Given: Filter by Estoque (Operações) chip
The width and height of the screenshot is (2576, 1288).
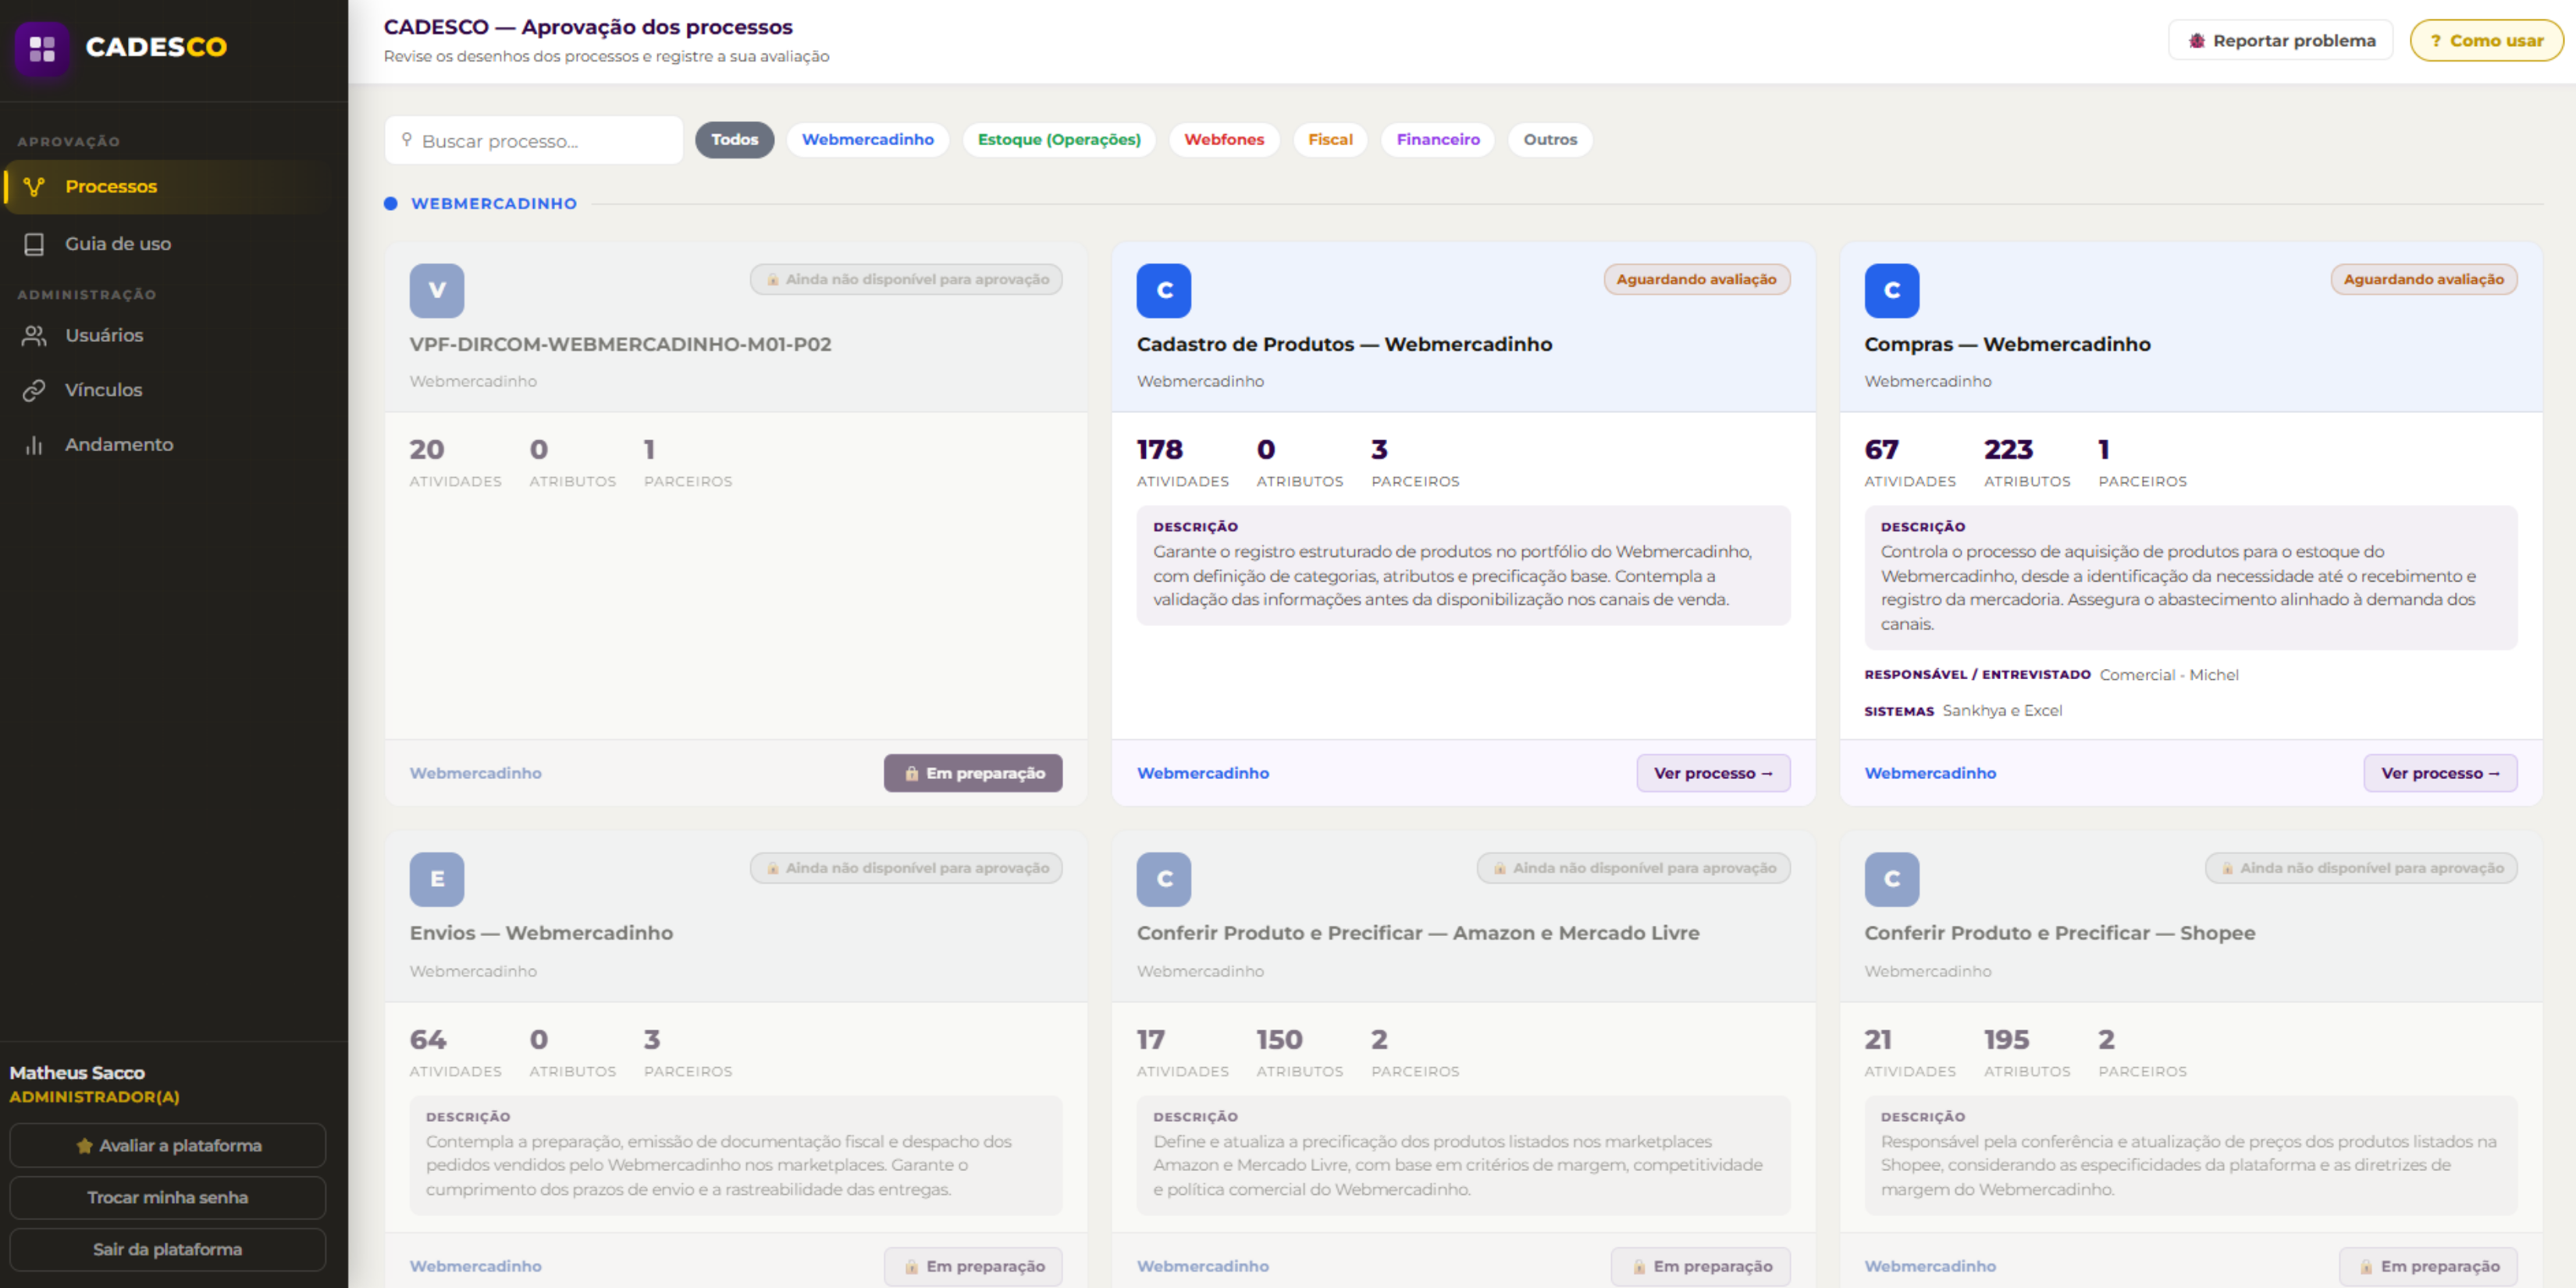Looking at the screenshot, I should click(1058, 139).
